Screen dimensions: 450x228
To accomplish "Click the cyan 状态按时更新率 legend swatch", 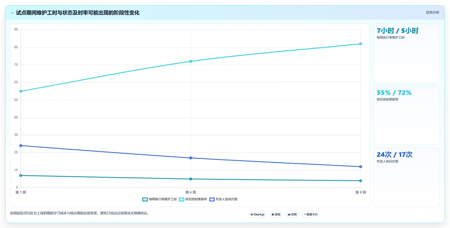I will point(182,199).
